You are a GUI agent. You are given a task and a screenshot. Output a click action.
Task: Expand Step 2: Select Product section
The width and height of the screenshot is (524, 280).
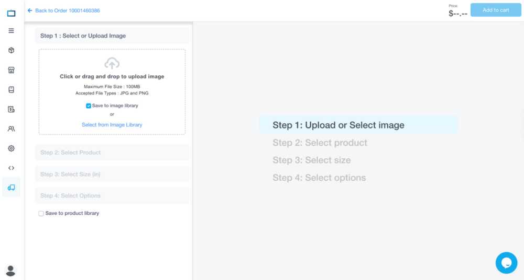(x=112, y=153)
